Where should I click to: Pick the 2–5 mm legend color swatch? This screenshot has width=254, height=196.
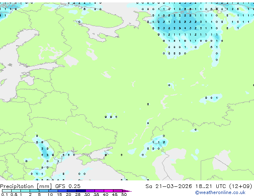34,191
